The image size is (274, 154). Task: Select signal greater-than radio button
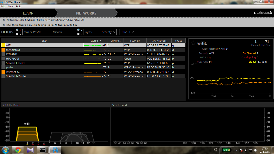[x=78, y=30]
